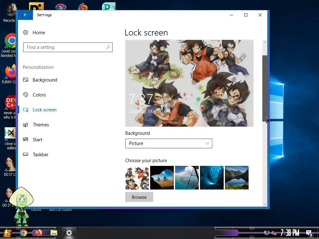
Task: Choose the mountain lake picture thumbnail
Action: pos(237,178)
